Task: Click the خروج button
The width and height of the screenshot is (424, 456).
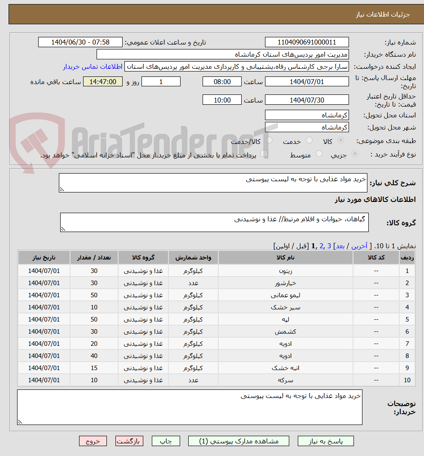Action: 93,441
